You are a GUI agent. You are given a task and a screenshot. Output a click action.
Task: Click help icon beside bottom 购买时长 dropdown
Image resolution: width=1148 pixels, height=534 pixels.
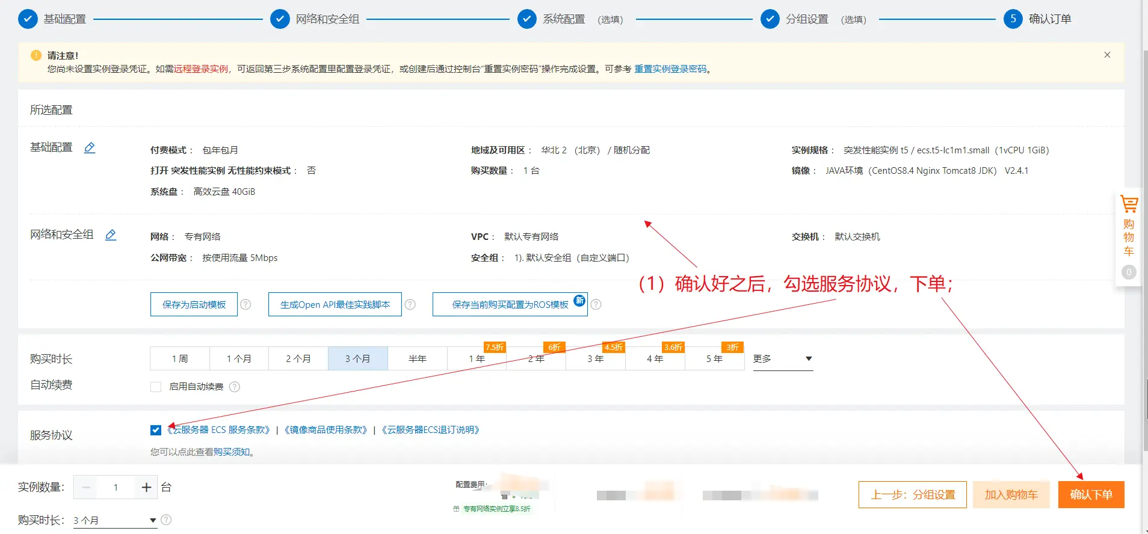point(167,520)
